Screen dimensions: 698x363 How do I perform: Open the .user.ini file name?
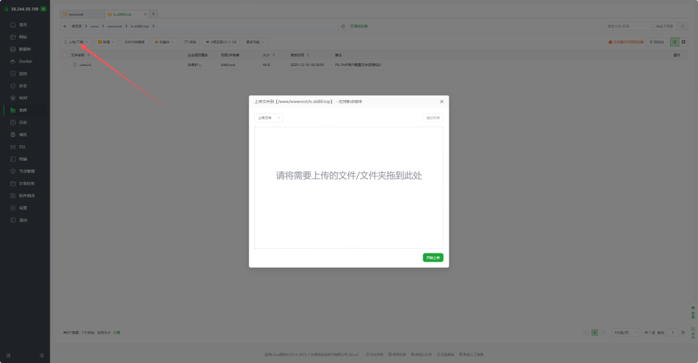pos(85,65)
